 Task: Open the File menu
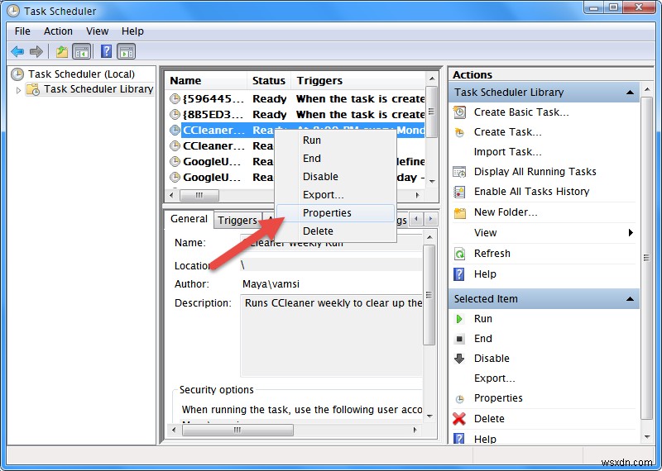pyautogui.click(x=22, y=31)
